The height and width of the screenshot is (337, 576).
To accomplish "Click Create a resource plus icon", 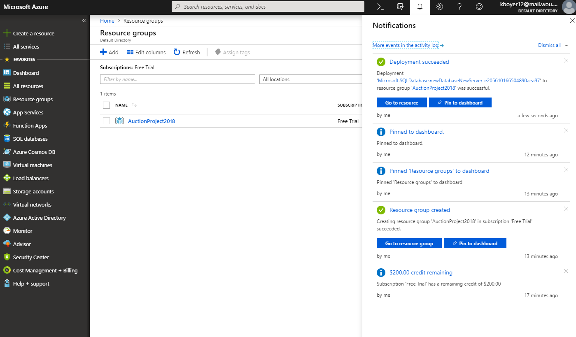I will 7,33.
